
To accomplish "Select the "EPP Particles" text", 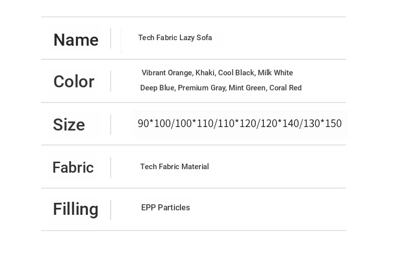I will [x=165, y=208].
